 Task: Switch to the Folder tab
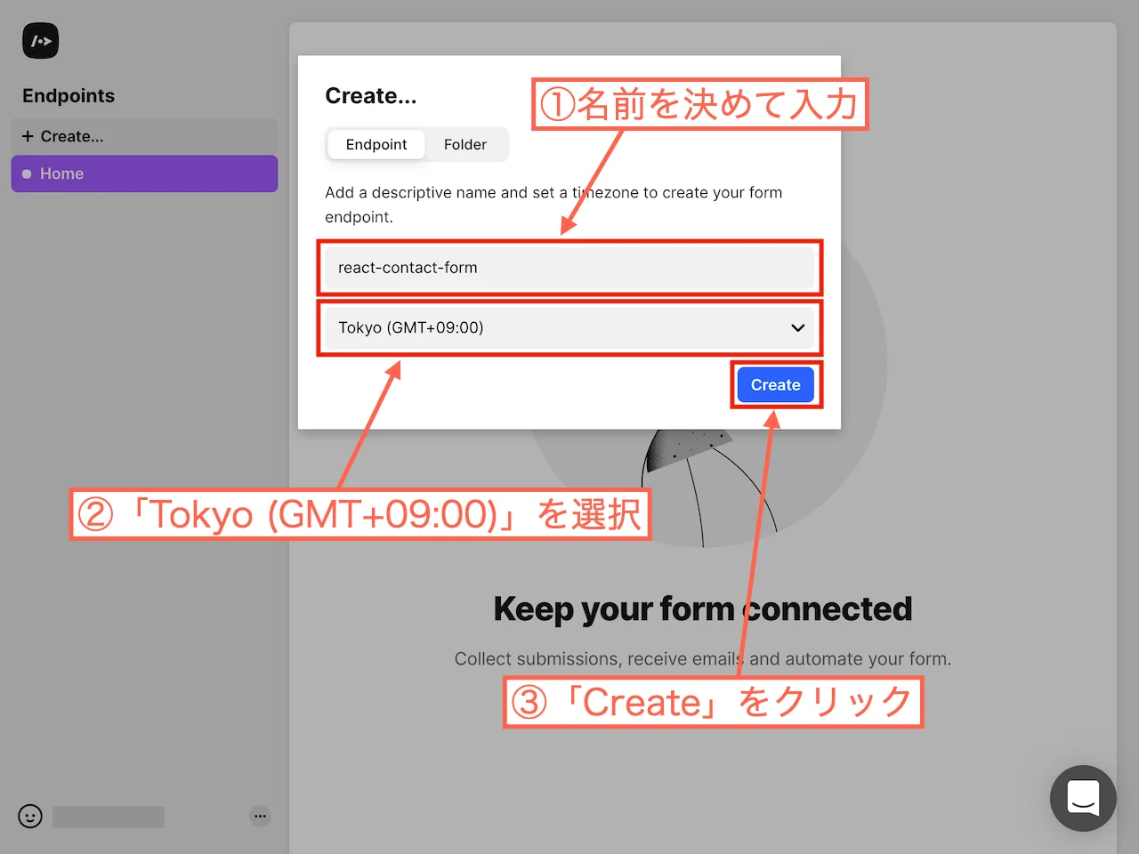(x=464, y=144)
